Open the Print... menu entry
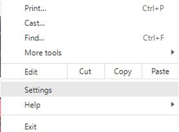 [36, 8]
